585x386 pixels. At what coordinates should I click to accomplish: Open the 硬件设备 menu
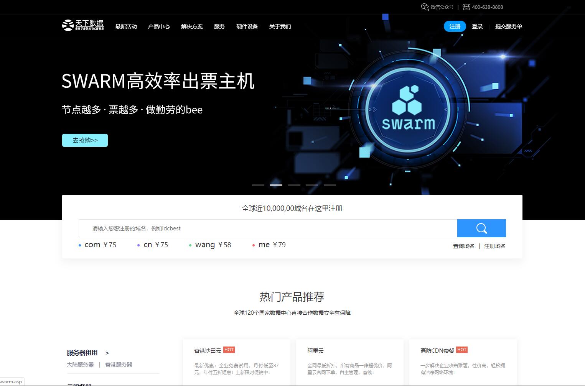(x=247, y=26)
